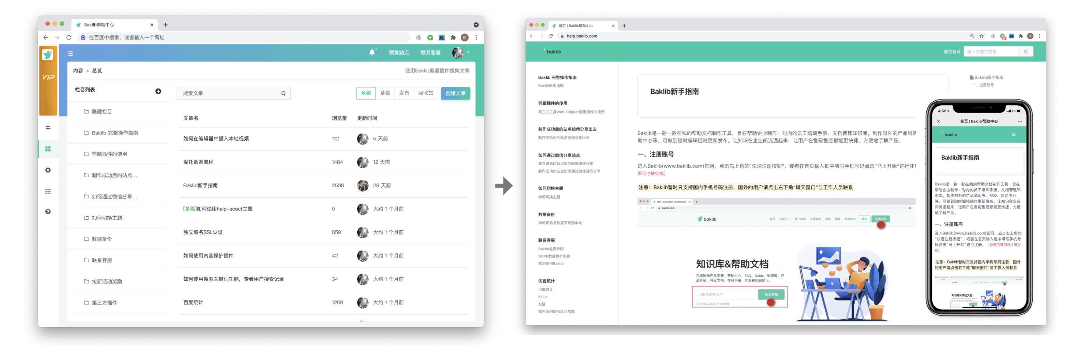Open 第三方工具Web-Clipper剪藏插件的使用 link
The height and width of the screenshot is (345, 1069).
click(x=571, y=112)
